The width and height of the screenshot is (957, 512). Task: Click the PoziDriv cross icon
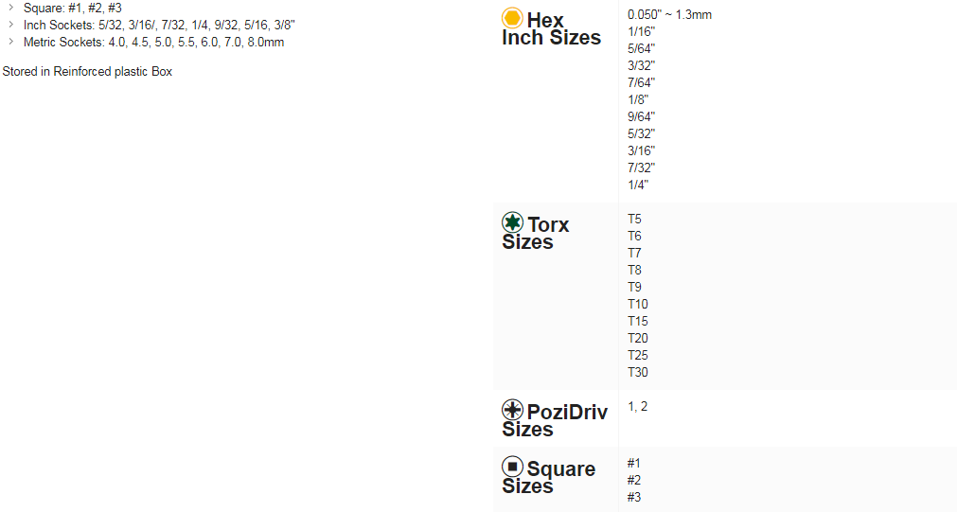click(x=512, y=410)
